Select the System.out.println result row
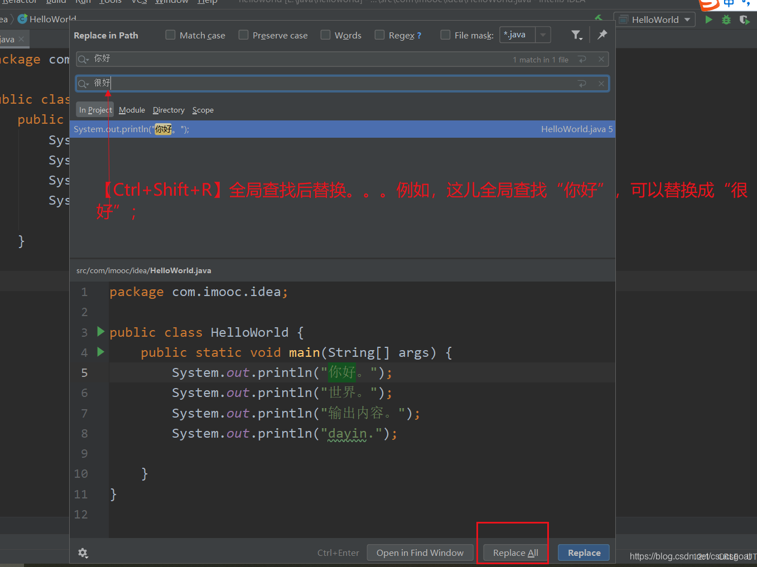This screenshot has height=567, width=757. [x=342, y=129]
